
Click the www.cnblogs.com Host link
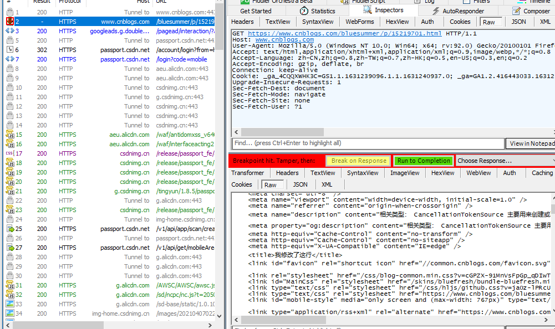(x=284, y=40)
